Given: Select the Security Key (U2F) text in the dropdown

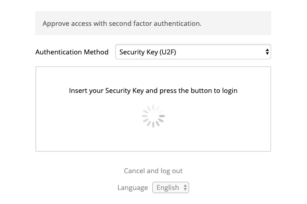Looking at the screenshot, I should [148, 52].
